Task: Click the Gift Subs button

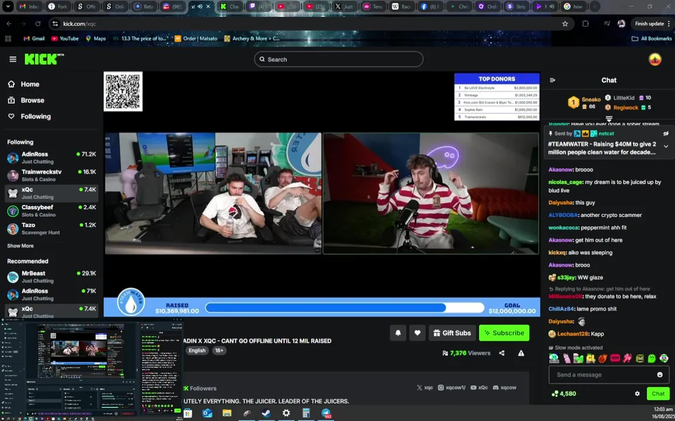Action: tap(452, 333)
